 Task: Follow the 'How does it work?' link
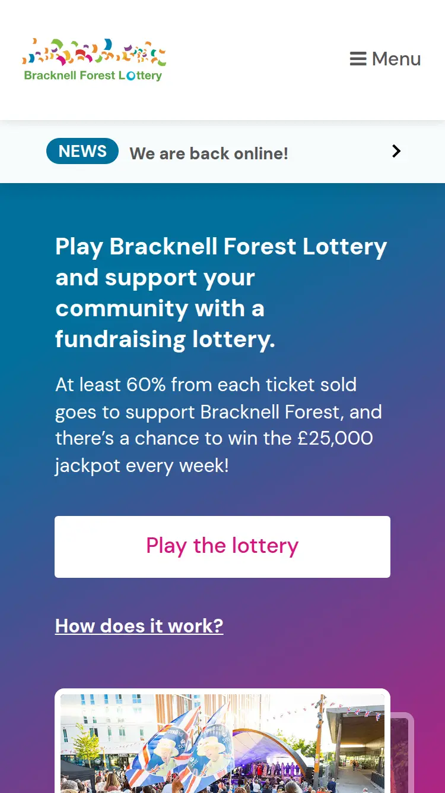(x=139, y=625)
